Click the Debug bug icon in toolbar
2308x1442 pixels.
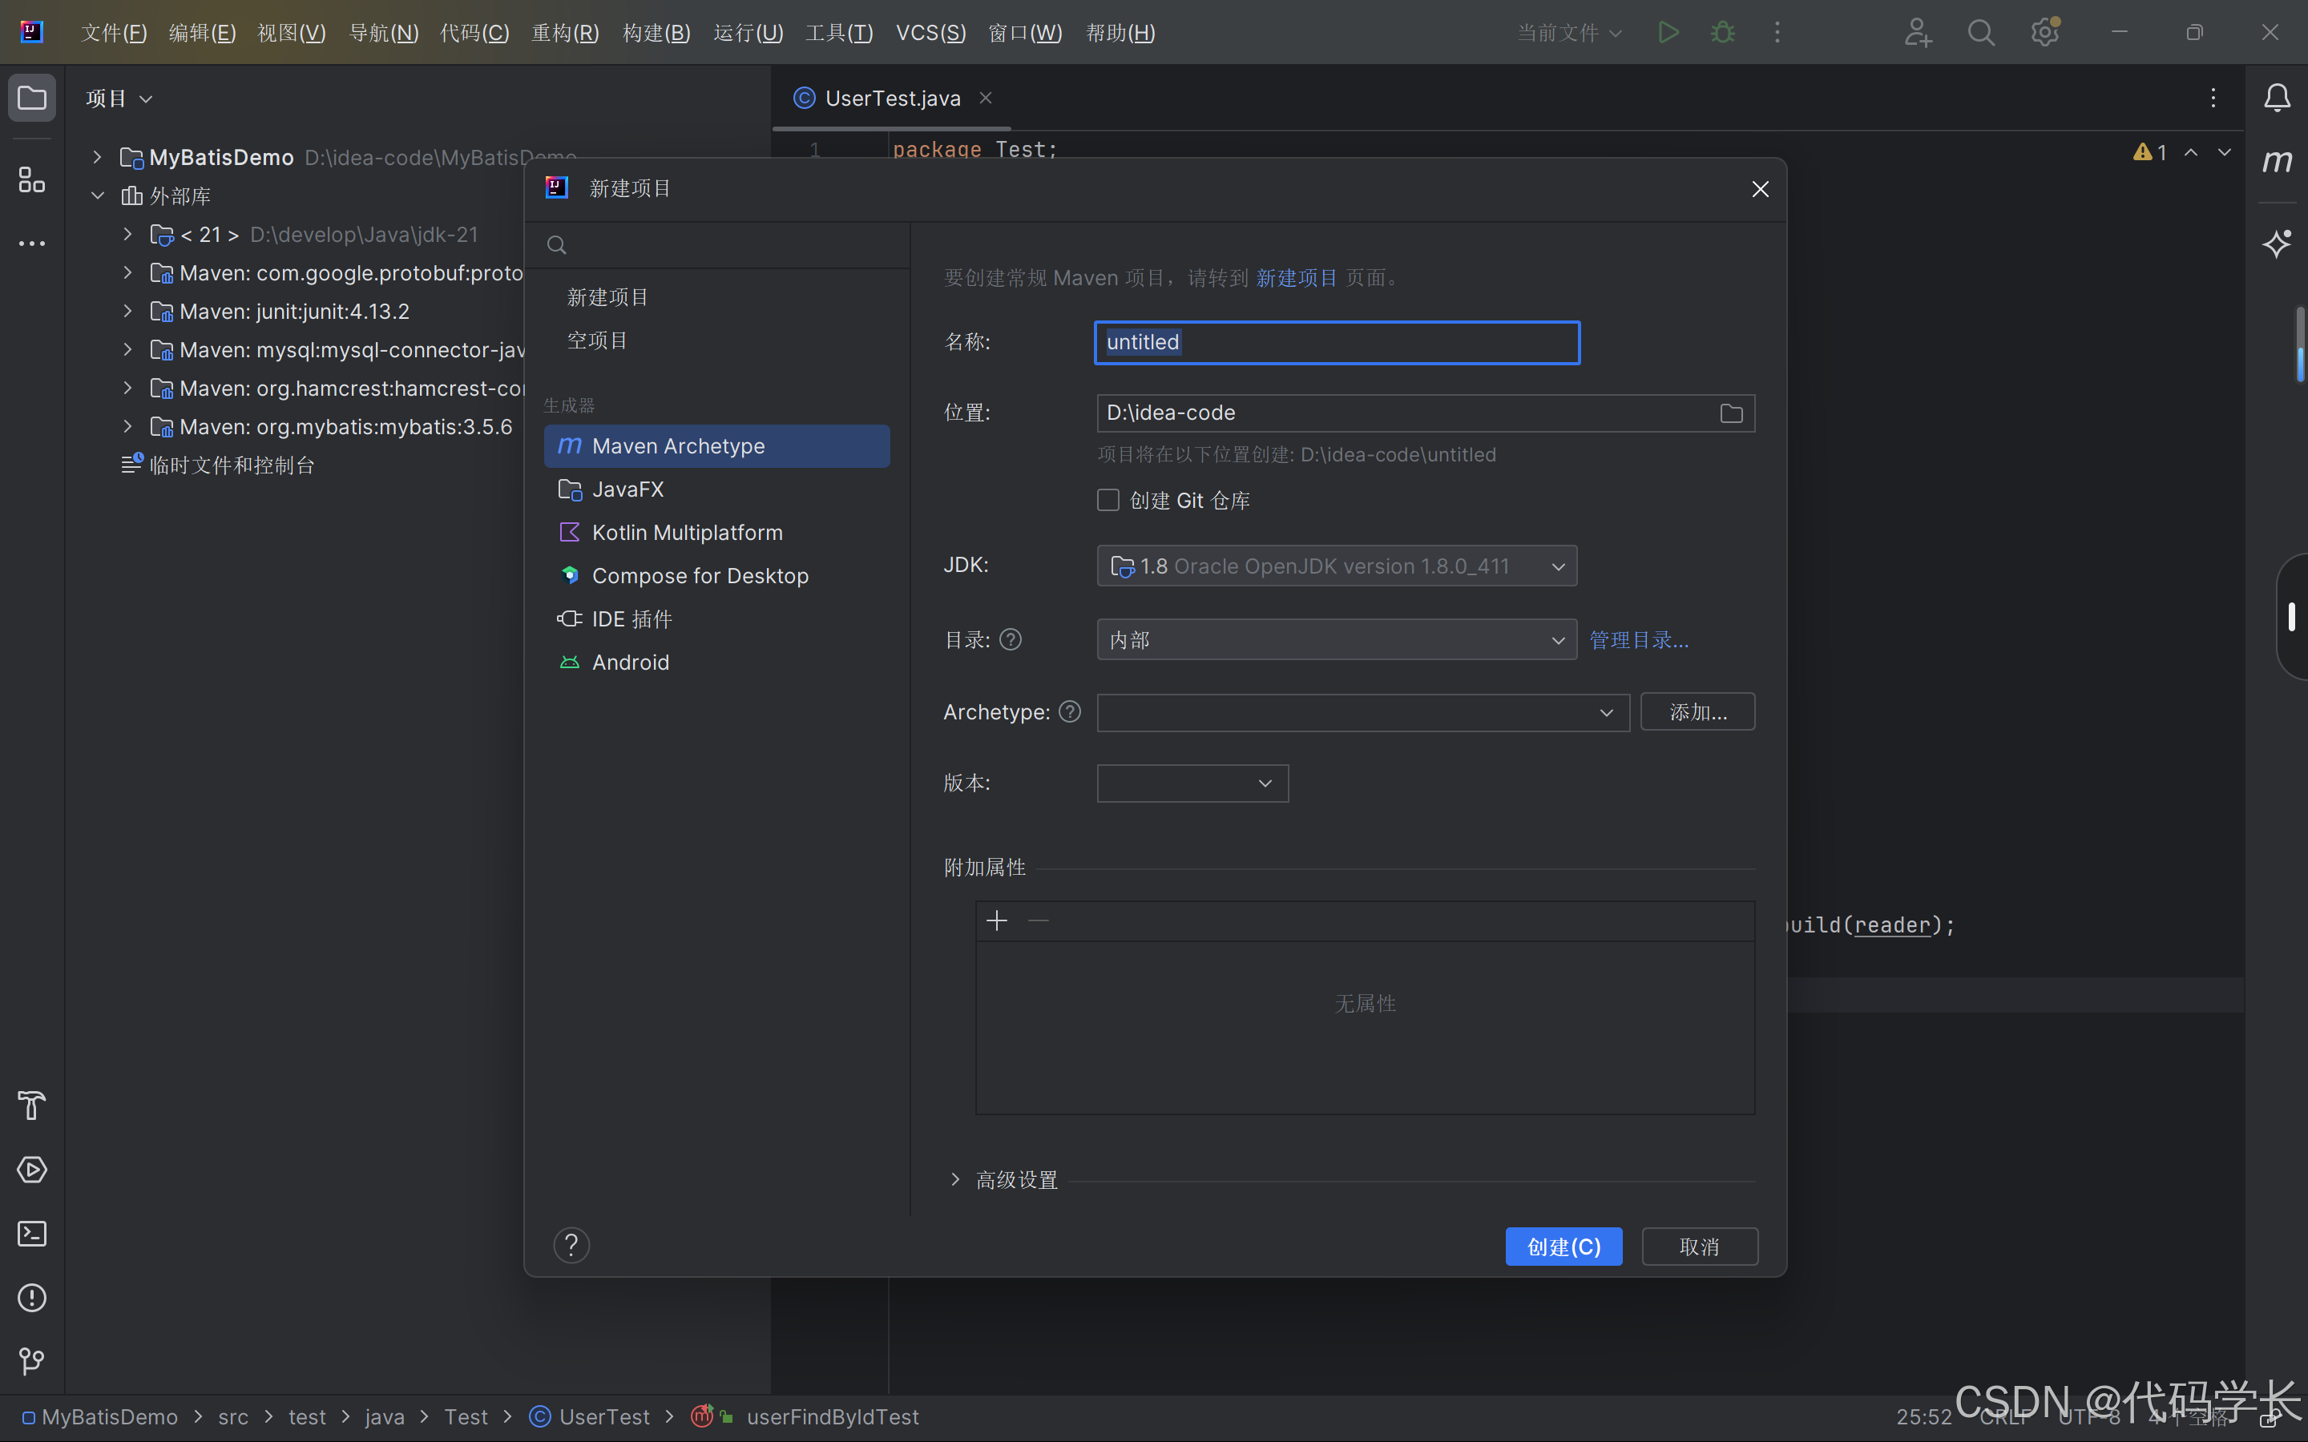tap(1722, 32)
